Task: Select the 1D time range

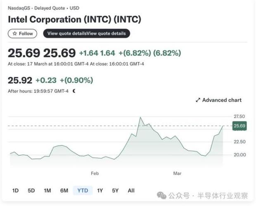Action: (x=15, y=190)
